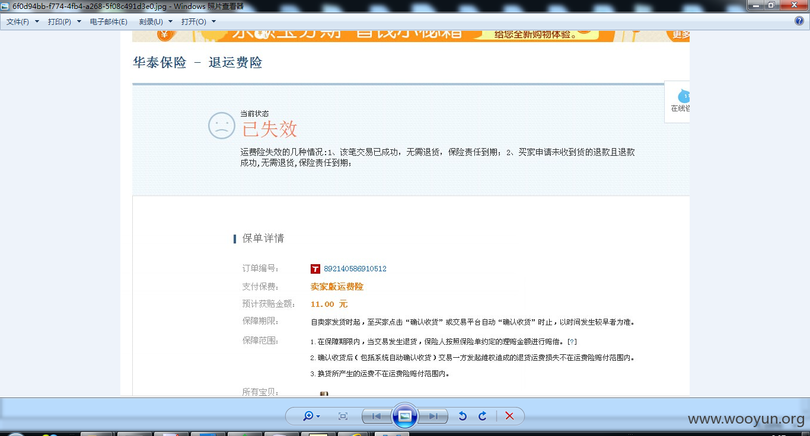Go to the next photo
Viewport: 810px width, 436px height.
point(433,416)
